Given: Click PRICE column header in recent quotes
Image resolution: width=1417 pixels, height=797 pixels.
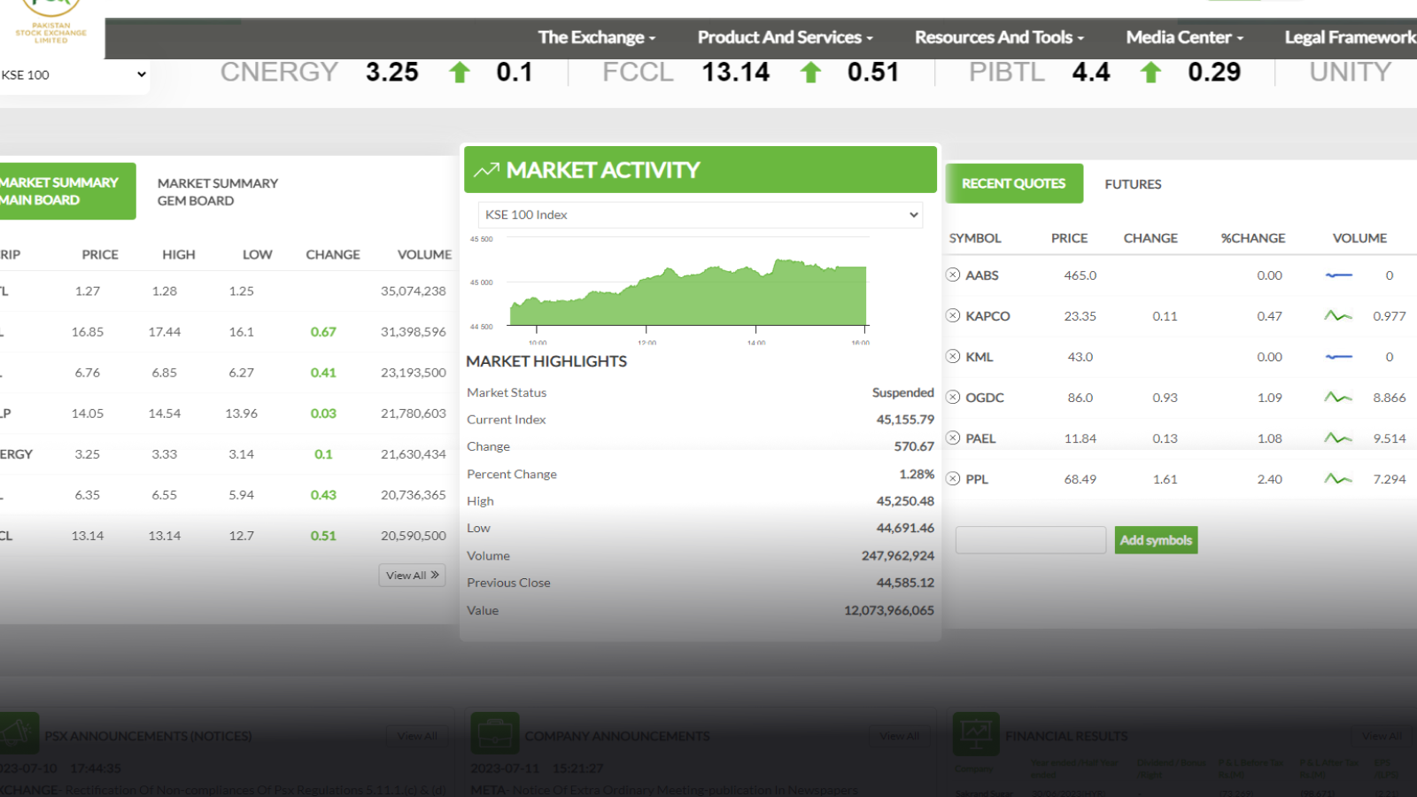Looking at the screenshot, I should (1070, 238).
